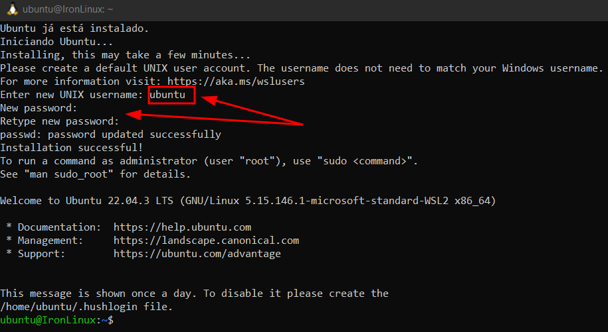The width and height of the screenshot is (608, 332).
Task: Click the "Enter new UNIX username:" label
Action: click(x=71, y=95)
